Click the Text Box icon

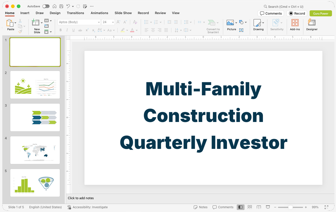coord(241,30)
